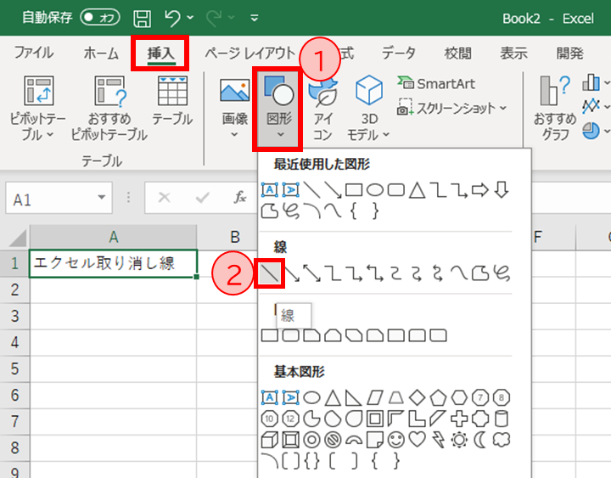Click the アイコン insert button
This screenshot has width=611, height=478.
click(322, 110)
